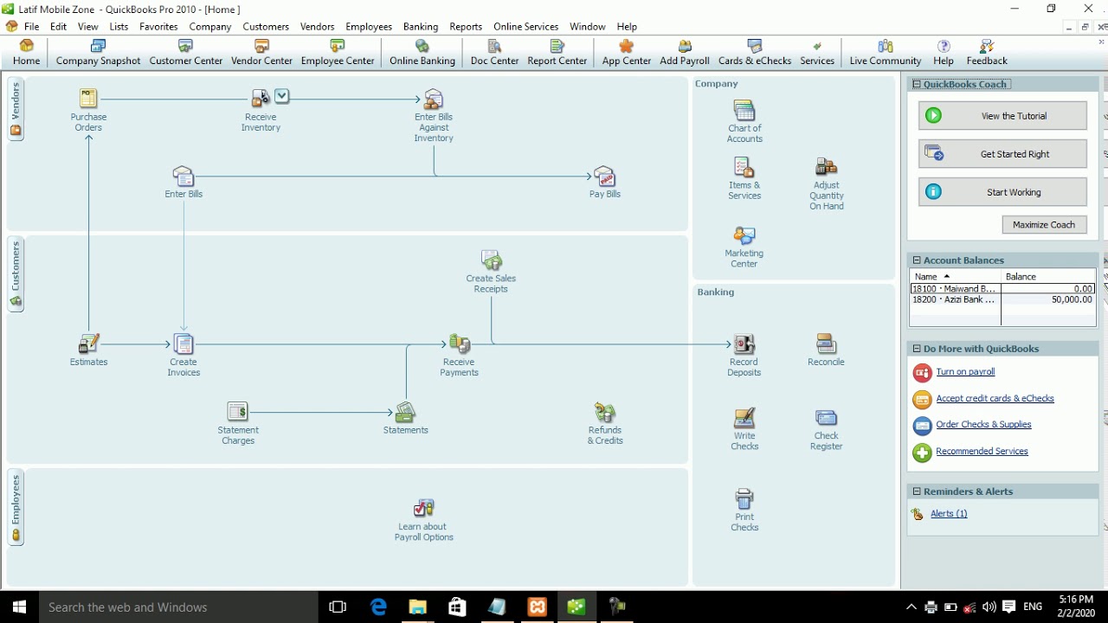The width and height of the screenshot is (1108, 623).
Task: Collapse the QuickBooks Coach panel
Action: click(917, 84)
